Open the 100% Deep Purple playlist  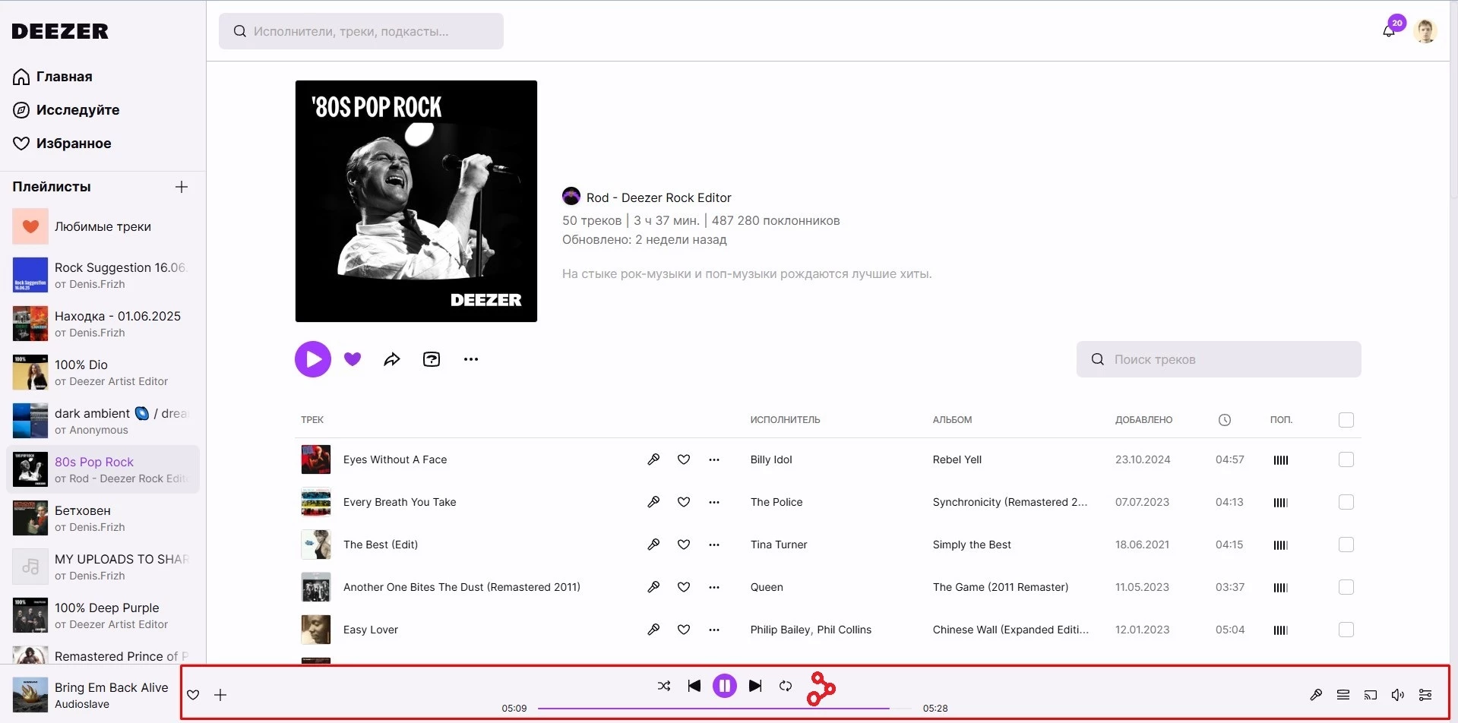(103, 615)
